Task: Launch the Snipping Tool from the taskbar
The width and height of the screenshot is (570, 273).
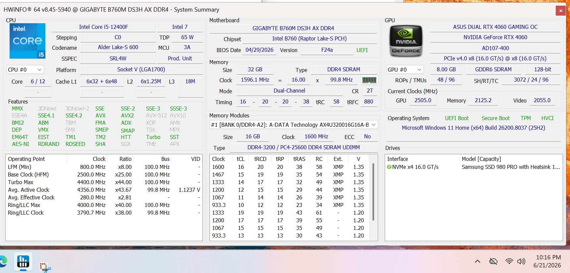Action: pyautogui.click(x=44, y=267)
